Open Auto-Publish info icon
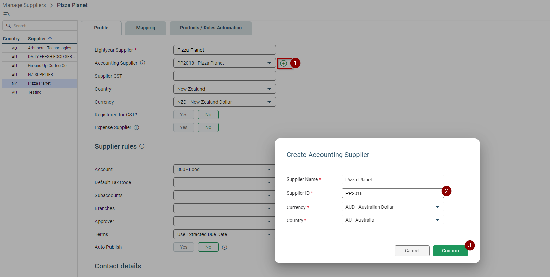This screenshot has height=277, width=550. 225,247
